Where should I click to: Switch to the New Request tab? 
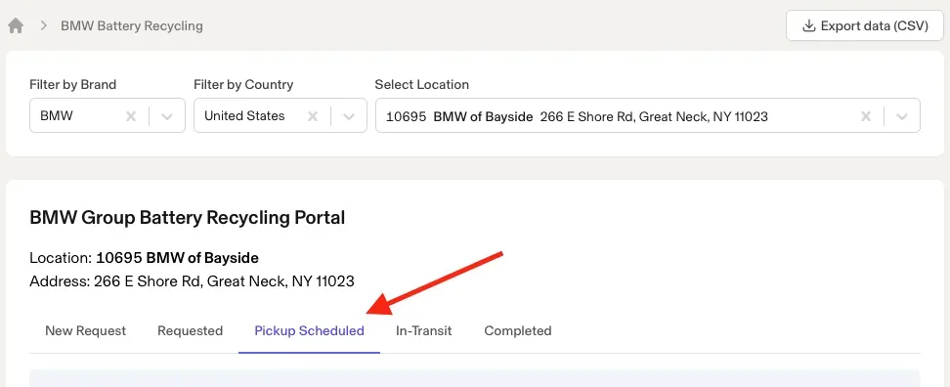click(85, 330)
